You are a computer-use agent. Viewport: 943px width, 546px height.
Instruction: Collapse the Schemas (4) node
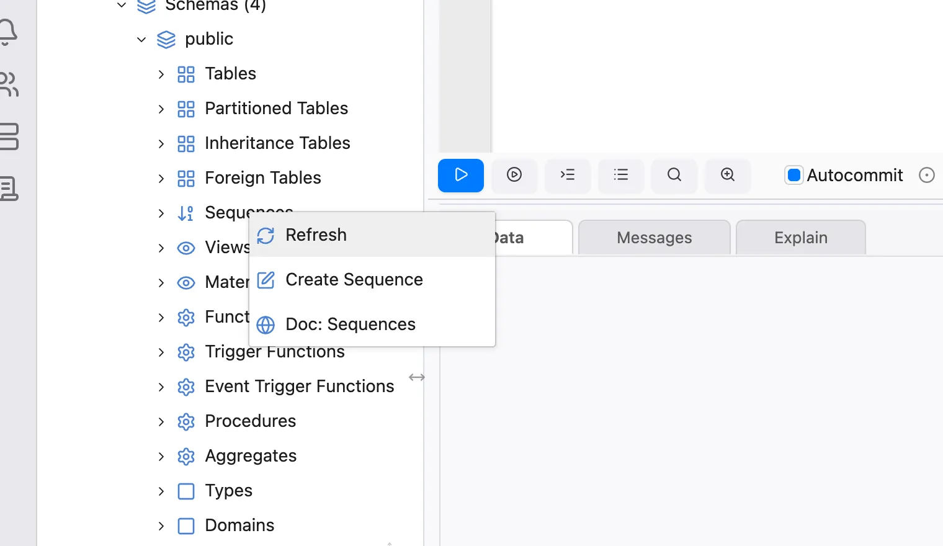click(x=122, y=5)
